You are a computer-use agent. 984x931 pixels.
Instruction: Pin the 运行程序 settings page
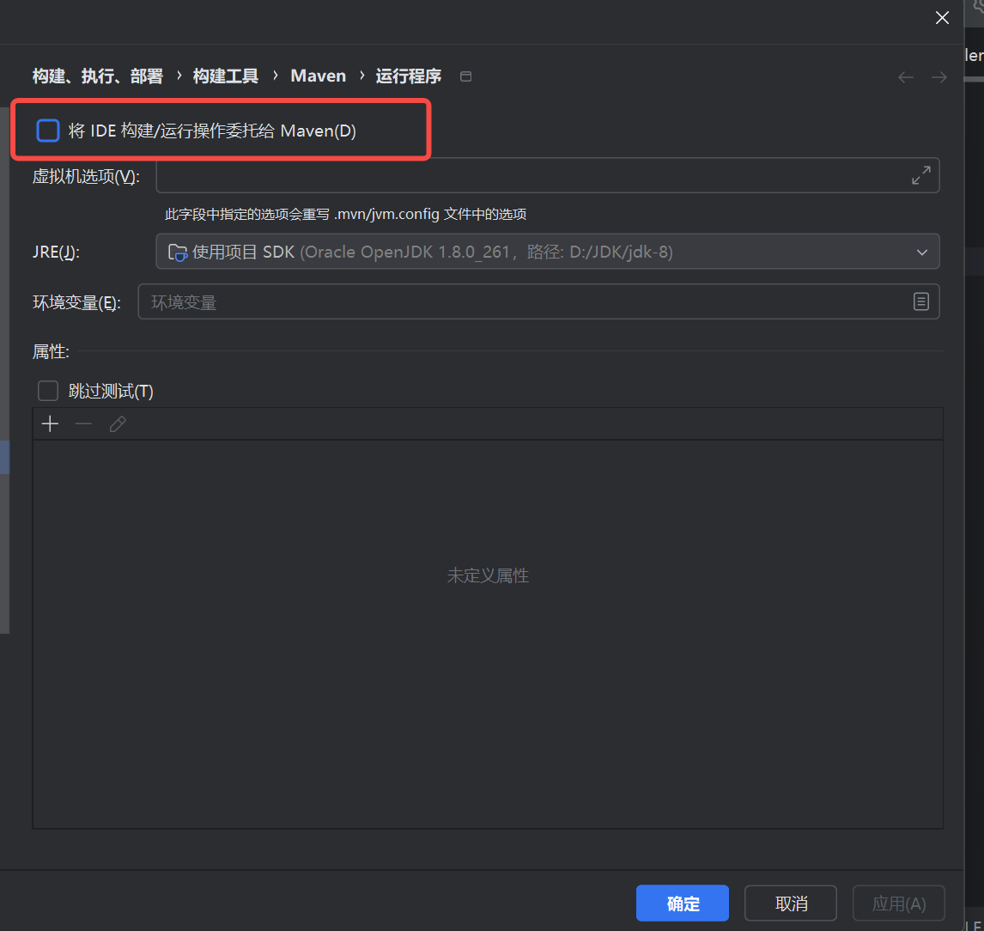pos(465,76)
